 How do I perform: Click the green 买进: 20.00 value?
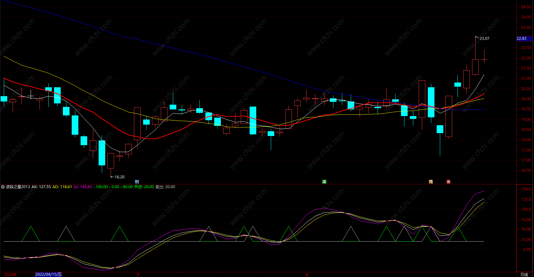click(x=144, y=187)
